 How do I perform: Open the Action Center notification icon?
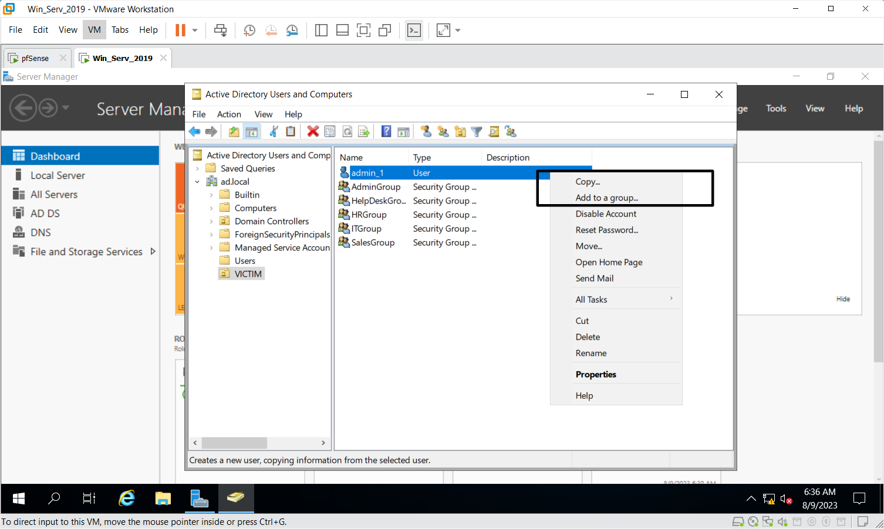[859, 499]
